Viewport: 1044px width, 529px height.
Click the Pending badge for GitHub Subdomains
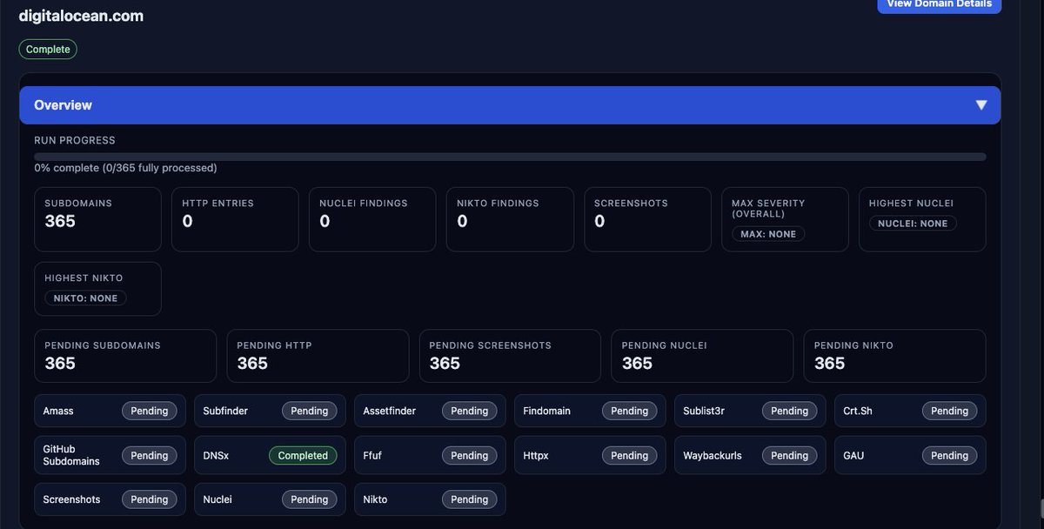pyautogui.click(x=150, y=455)
